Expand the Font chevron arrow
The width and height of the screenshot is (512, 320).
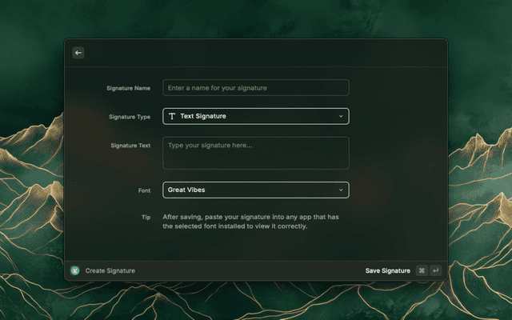(341, 190)
